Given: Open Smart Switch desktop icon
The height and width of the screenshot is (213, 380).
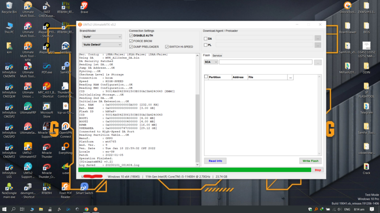Looking at the screenshot, I should (x=84, y=188).
